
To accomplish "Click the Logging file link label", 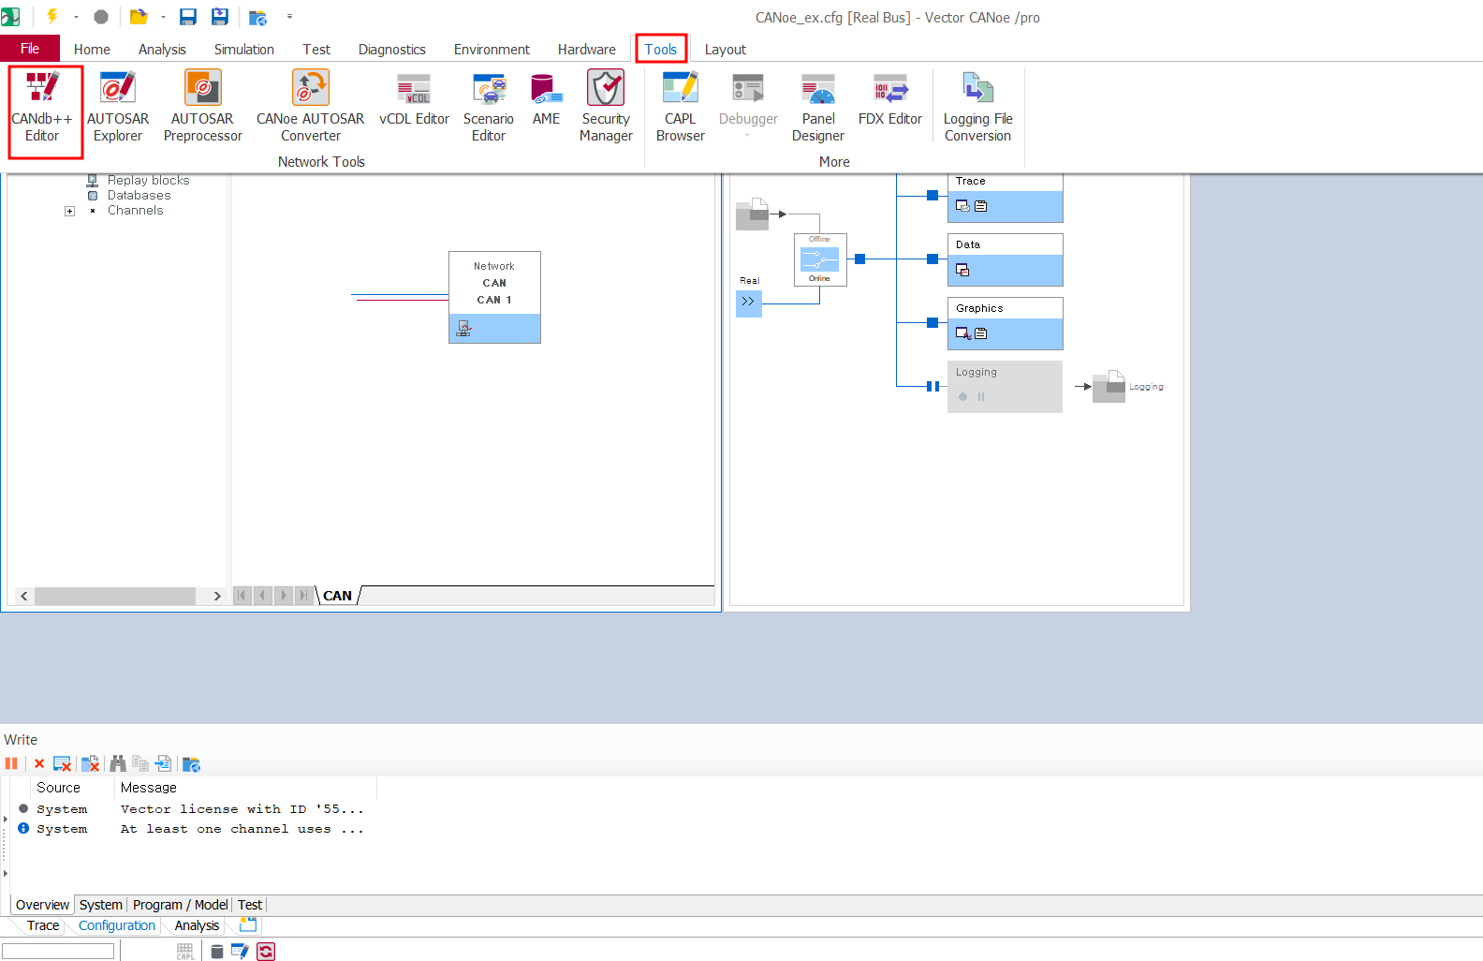I will 1146,387.
